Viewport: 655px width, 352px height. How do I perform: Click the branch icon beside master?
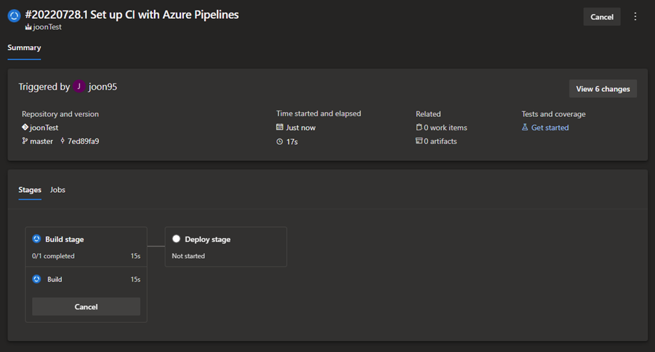(25, 141)
